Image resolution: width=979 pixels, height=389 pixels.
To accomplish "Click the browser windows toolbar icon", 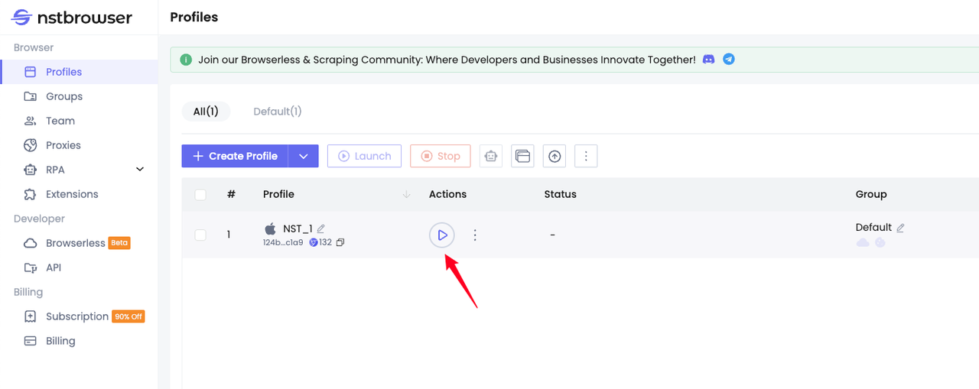I will (x=523, y=156).
